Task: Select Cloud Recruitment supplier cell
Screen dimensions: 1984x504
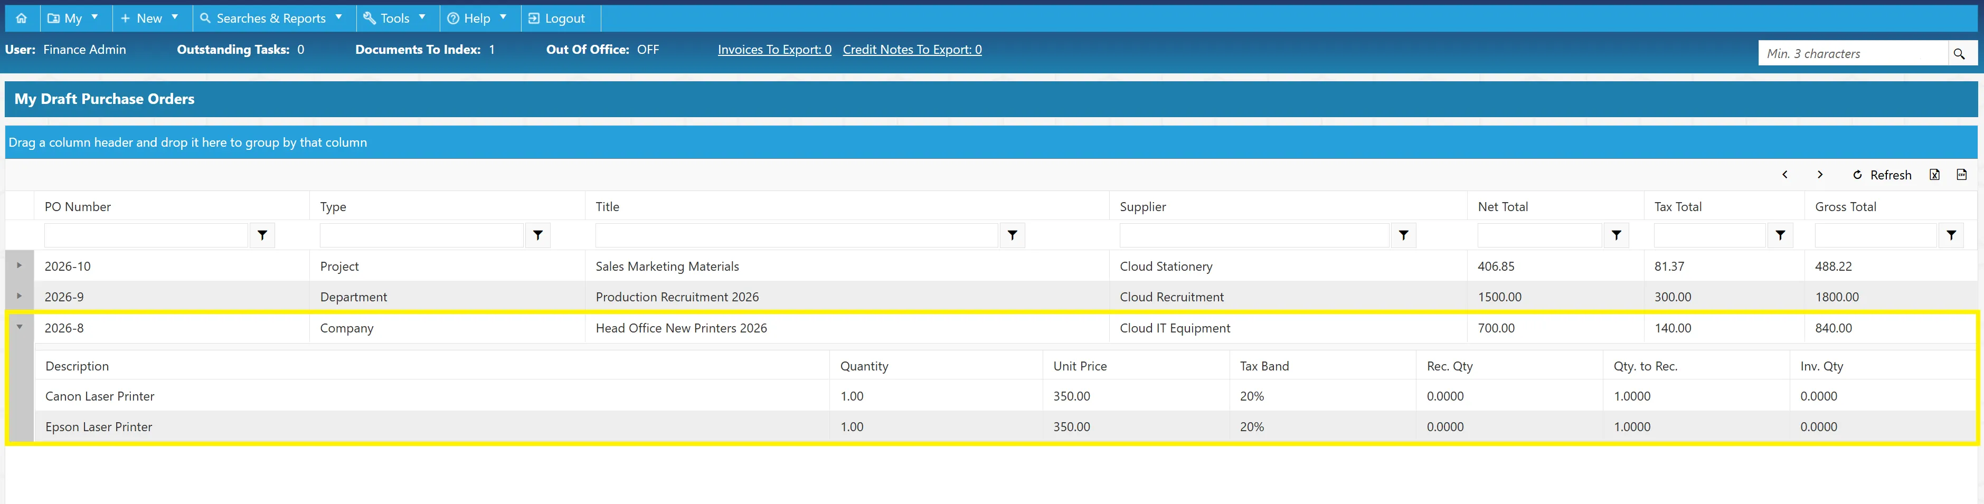Action: click(1288, 297)
